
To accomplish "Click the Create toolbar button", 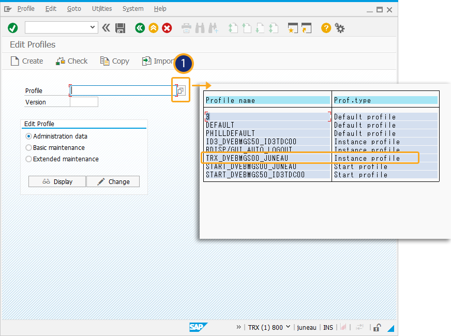I will pyautogui.click(x=27, y=61).
